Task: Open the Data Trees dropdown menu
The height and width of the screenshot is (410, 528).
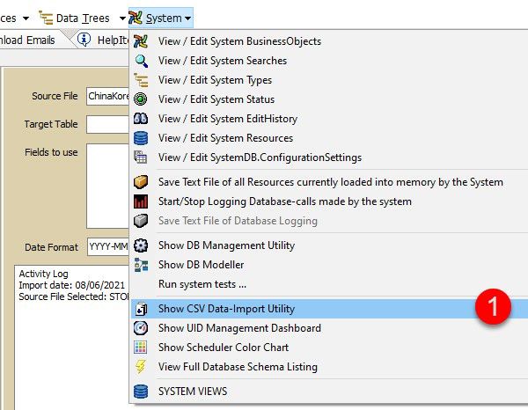Action: (122, 18)
